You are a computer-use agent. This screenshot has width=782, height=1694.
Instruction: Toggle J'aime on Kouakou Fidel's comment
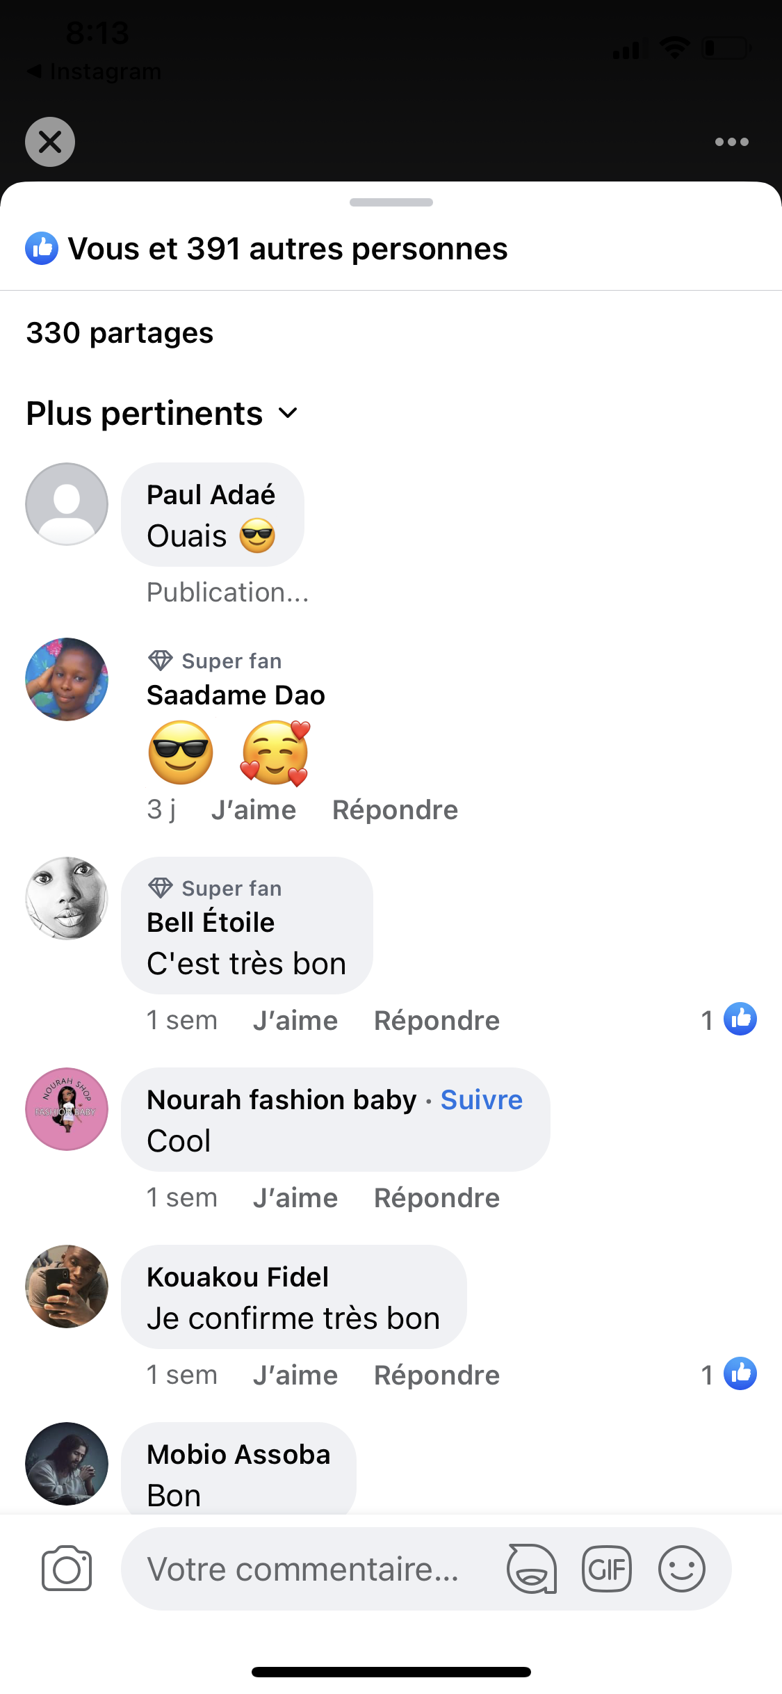point(295,1376)
